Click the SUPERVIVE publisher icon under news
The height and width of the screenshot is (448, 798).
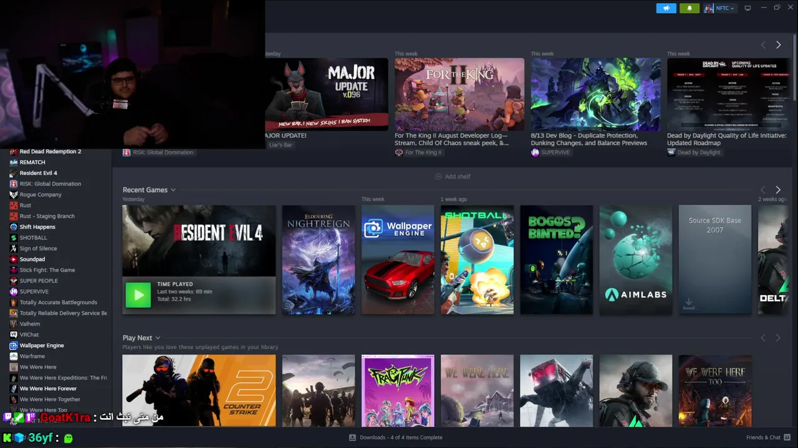[535, 152]
